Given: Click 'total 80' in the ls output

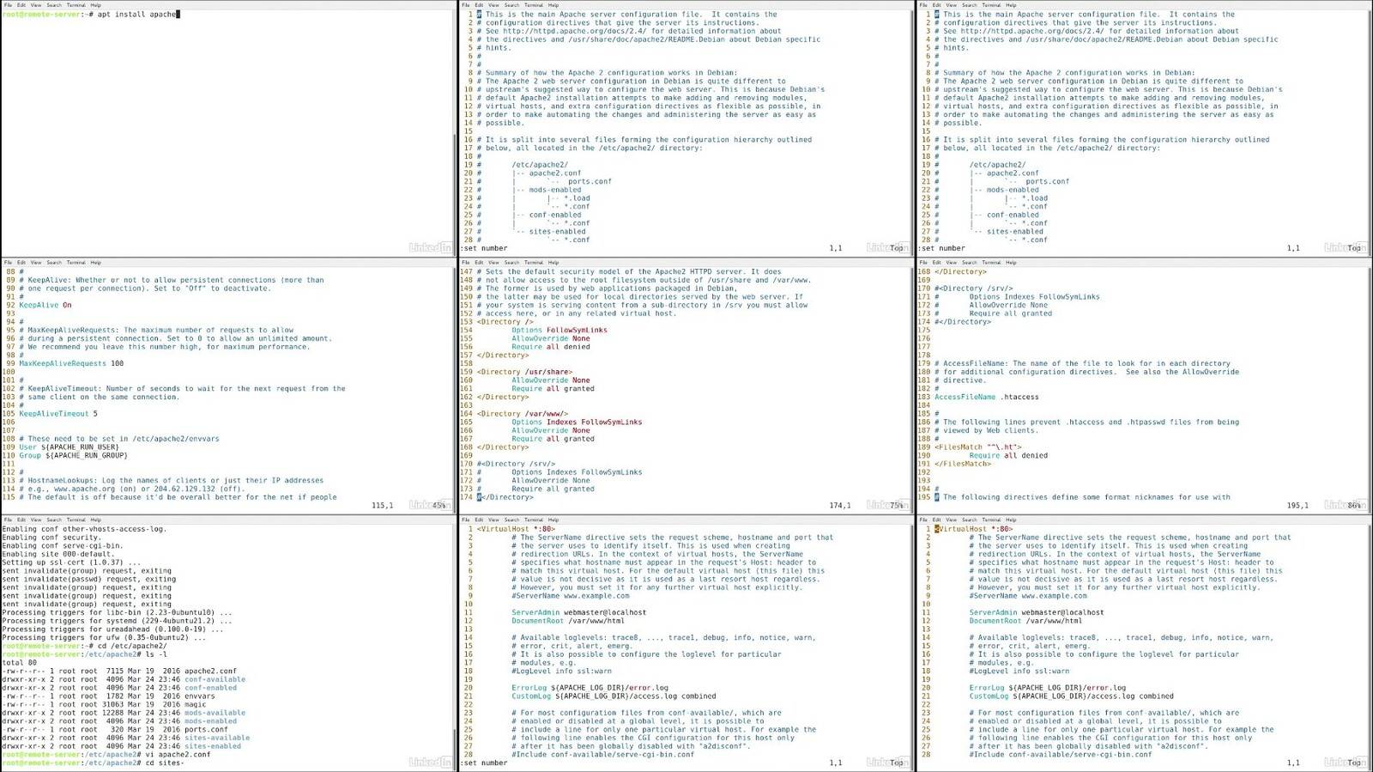Looking at the screenshot, I should (19, 663).
